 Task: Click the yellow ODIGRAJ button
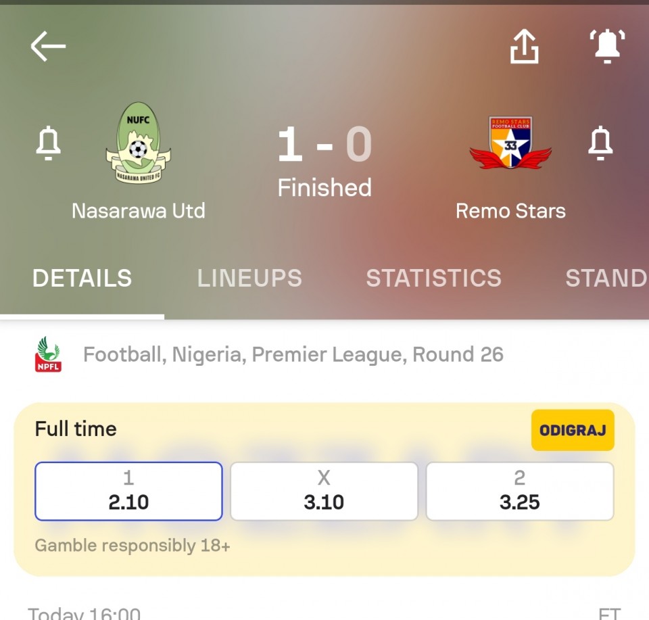click(x=573, y=430)
